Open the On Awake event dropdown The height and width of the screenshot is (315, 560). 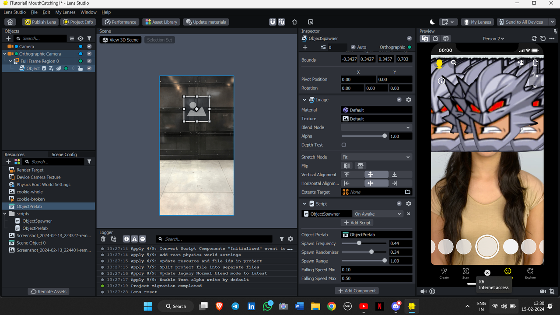378,214
